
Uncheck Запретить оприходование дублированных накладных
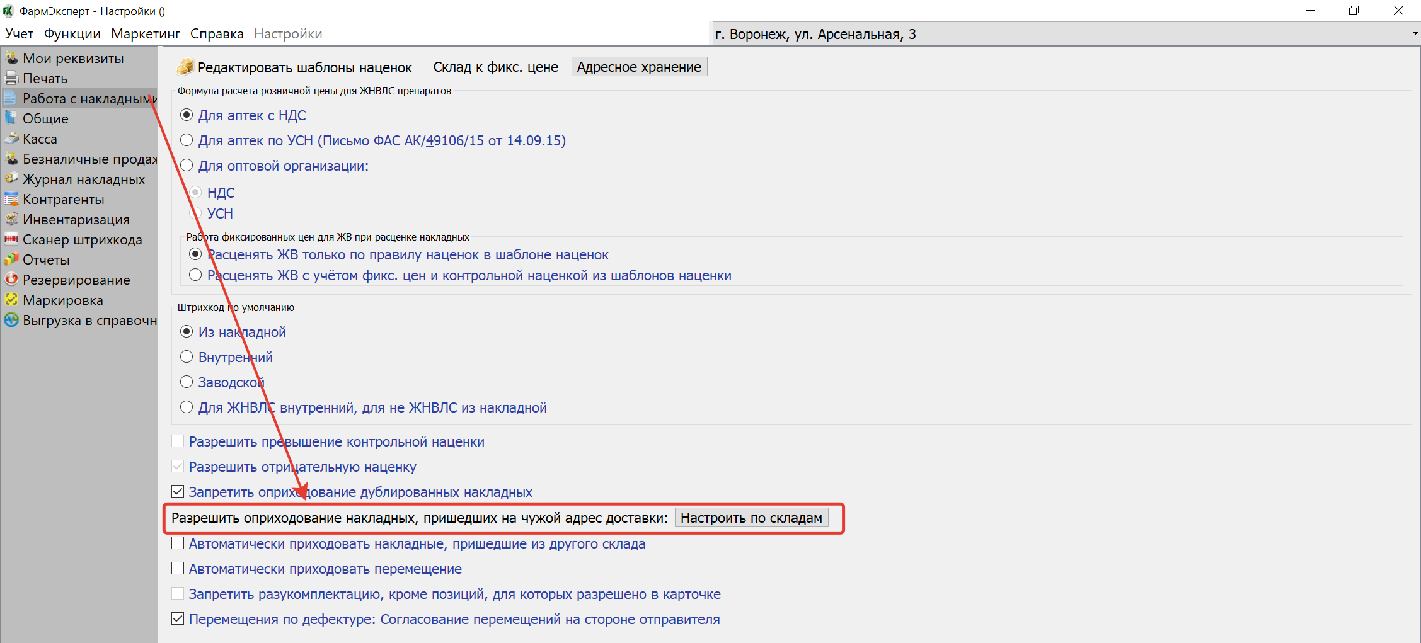point(178,492)
